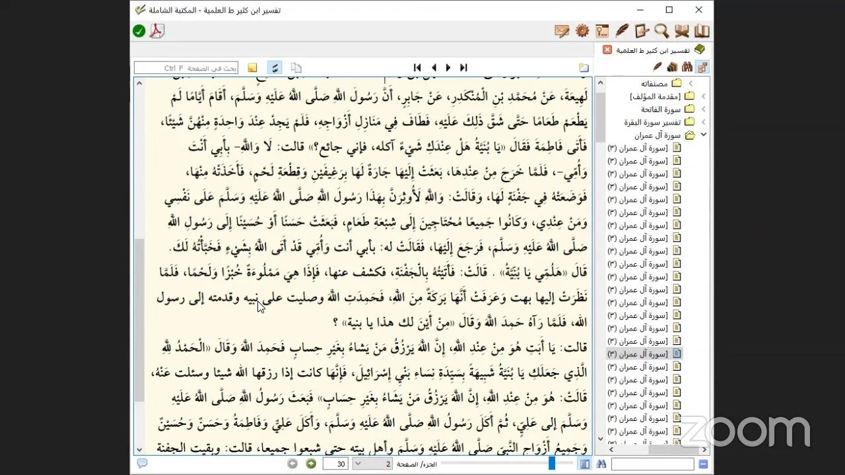This screenshot has height=475, width=845.
Task: Click the red PDF export icon
Action: click(x=156, y=31)
